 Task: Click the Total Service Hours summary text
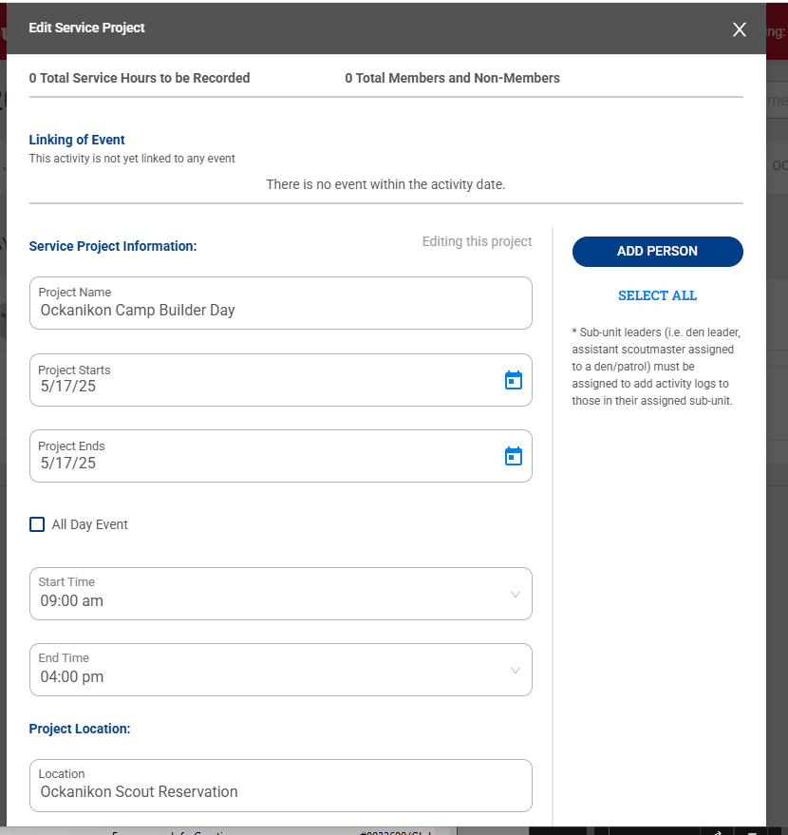pos(140,78)
